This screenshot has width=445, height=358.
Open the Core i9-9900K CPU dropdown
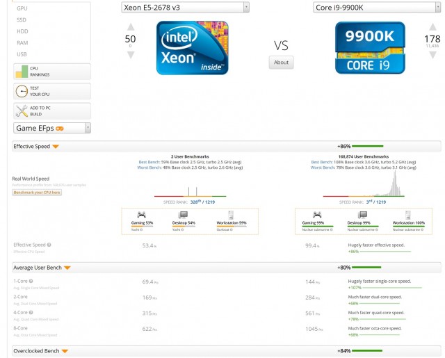[x=377, y=8]
